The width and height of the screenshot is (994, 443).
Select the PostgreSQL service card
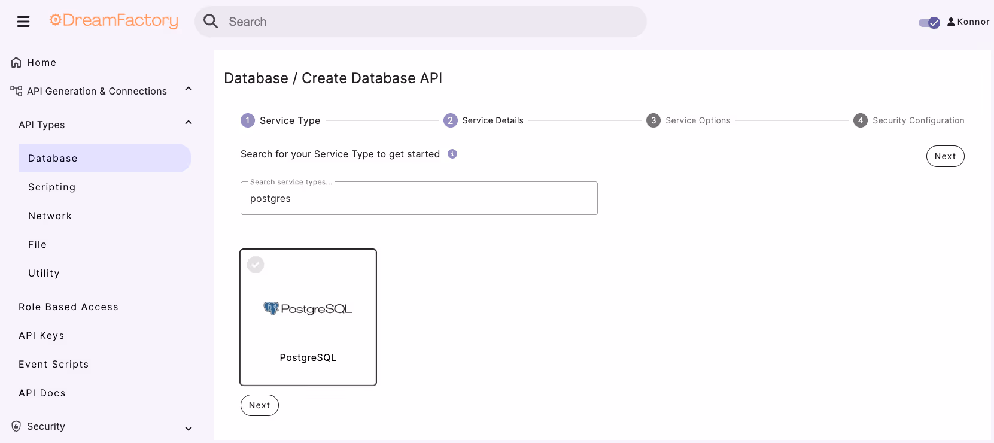(x=308, y=317)
